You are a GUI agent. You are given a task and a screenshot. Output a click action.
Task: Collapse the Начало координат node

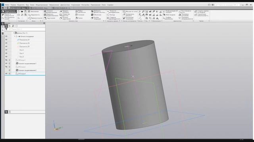[15, 36]
